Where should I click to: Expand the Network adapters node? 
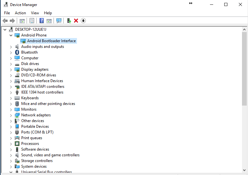click(x=11, y=115)
